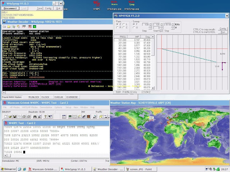Click the red STOP icon in Weather Decoder toolbar
This screenshot has height=172, width=230.
point(30,27)
